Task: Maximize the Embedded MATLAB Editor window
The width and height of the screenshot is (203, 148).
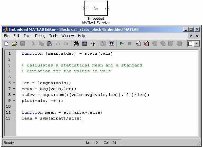Action: point(191,29)
